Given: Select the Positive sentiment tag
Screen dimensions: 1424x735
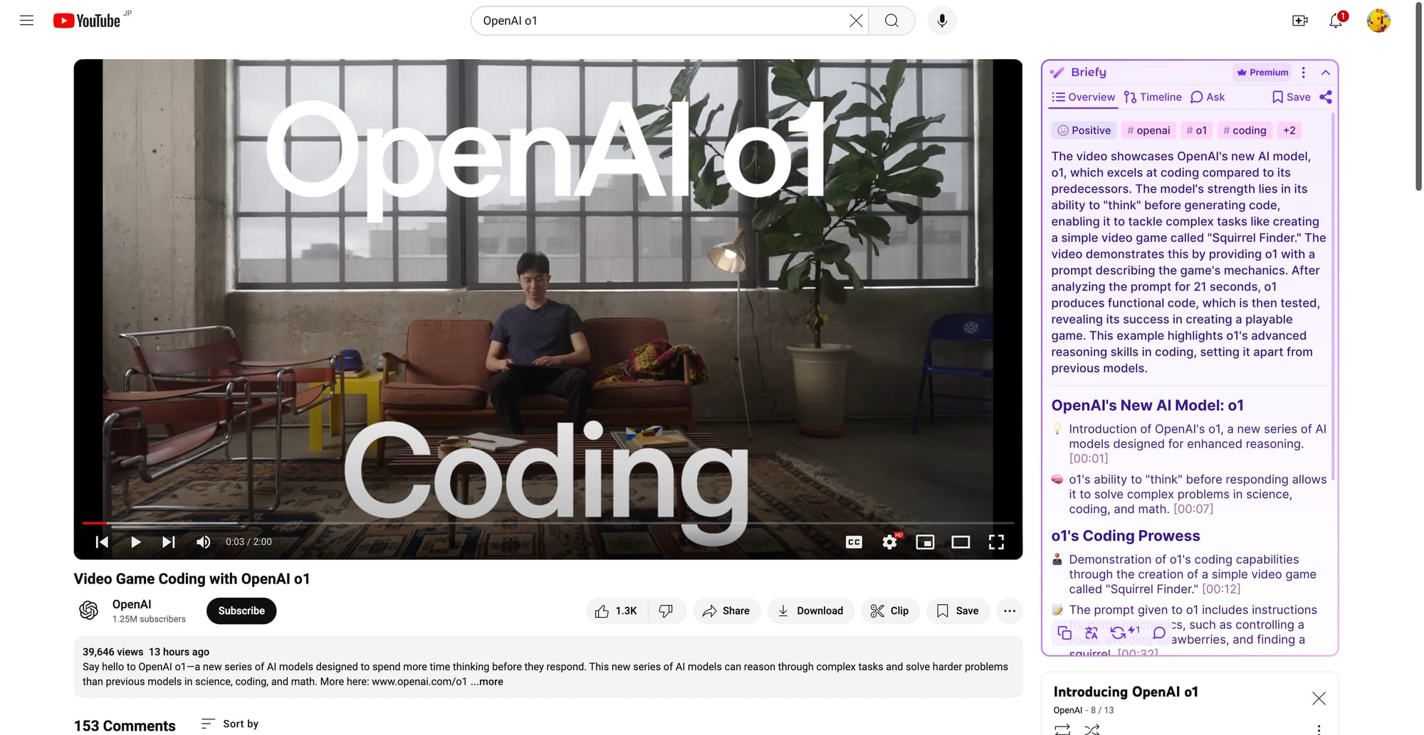Looking at the screenshot, I should click(1084, 130).
